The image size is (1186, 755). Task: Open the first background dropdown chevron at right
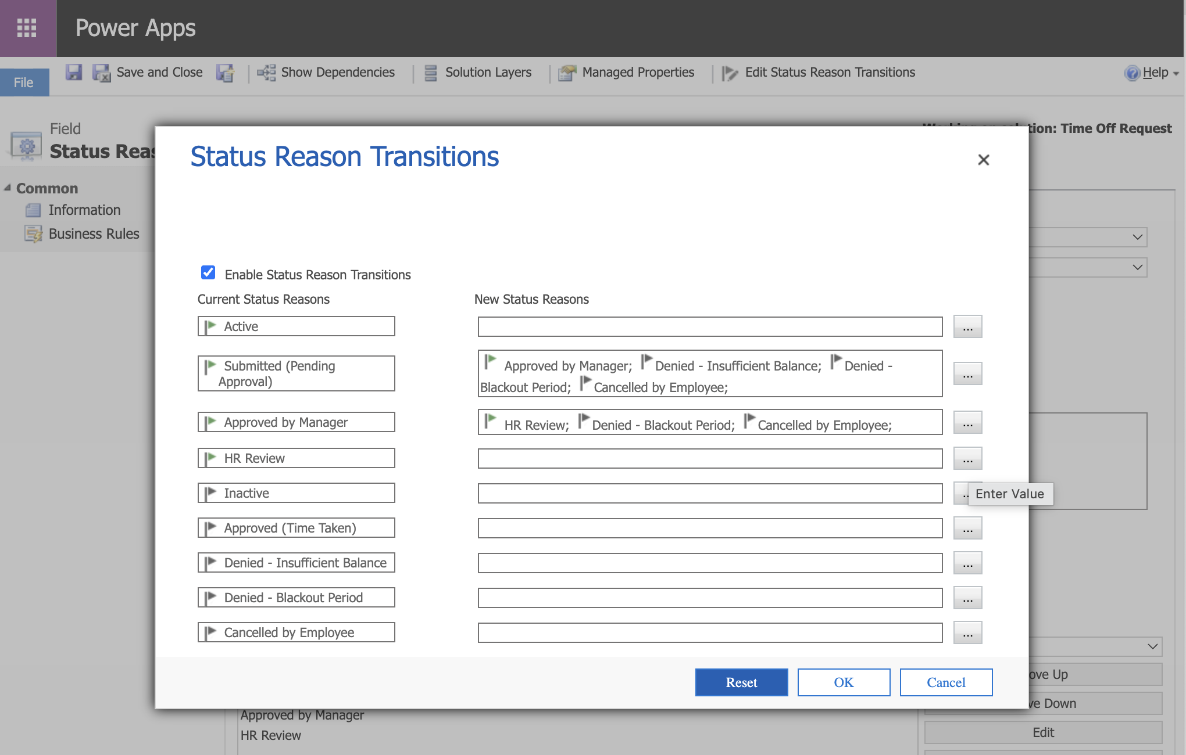pos(1138,237)
